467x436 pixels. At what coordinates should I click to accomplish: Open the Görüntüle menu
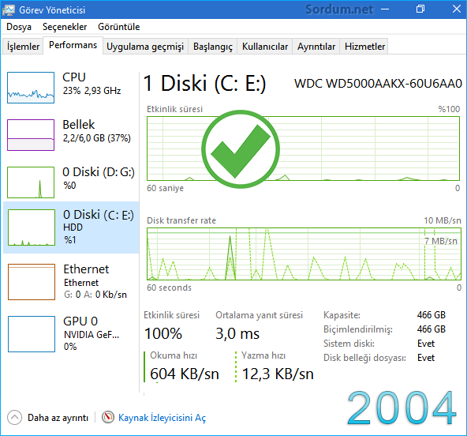pyautogui.click(x=119, y=27)
